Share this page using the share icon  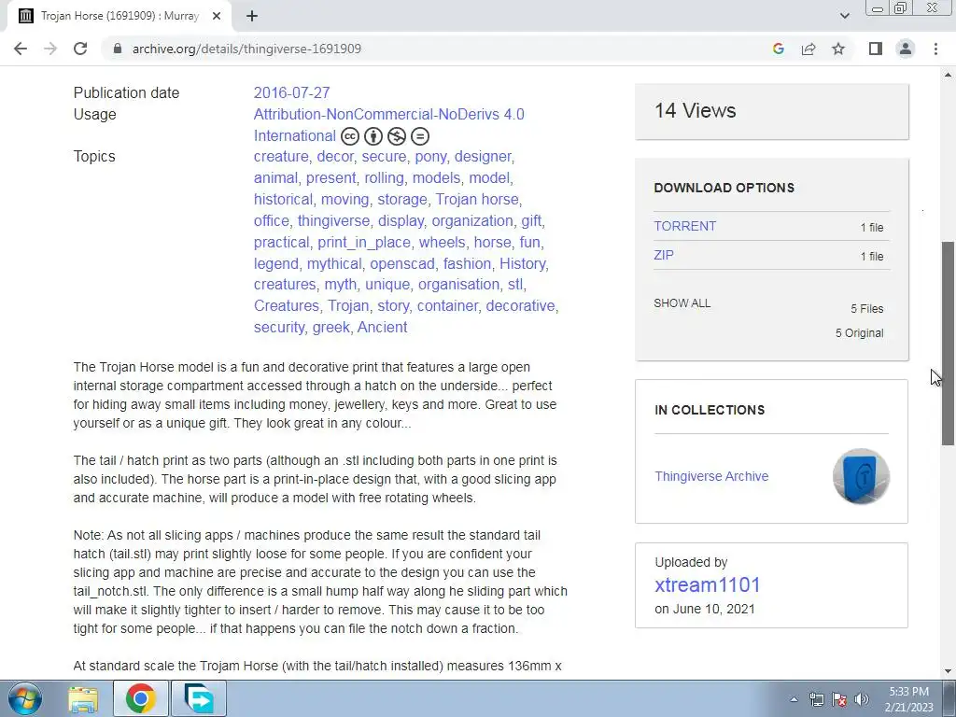(808, 49)
